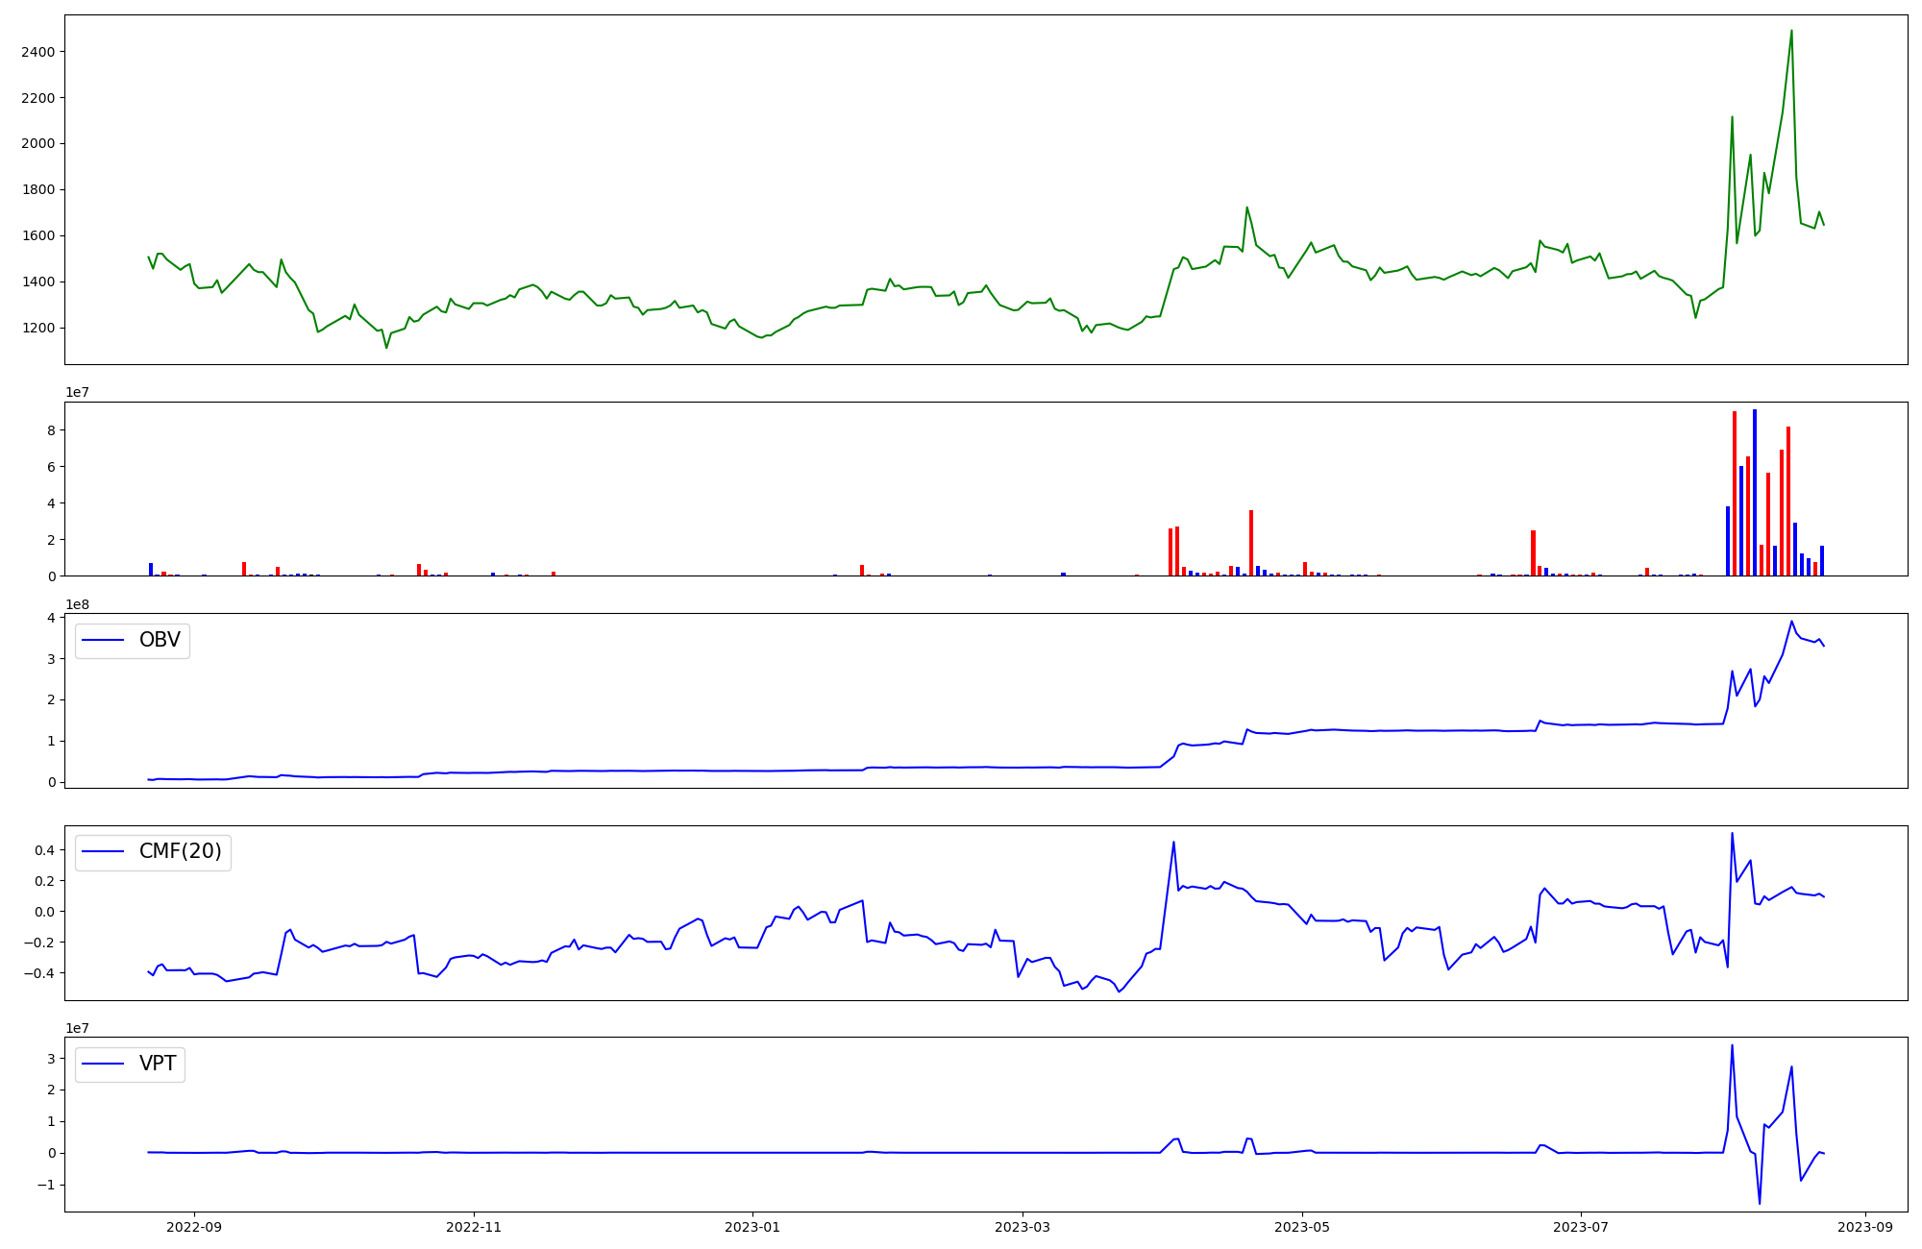1922x1249 pixels.
Task: Select the 2022-09 date label on x-axis
Action: (194, 1227)
